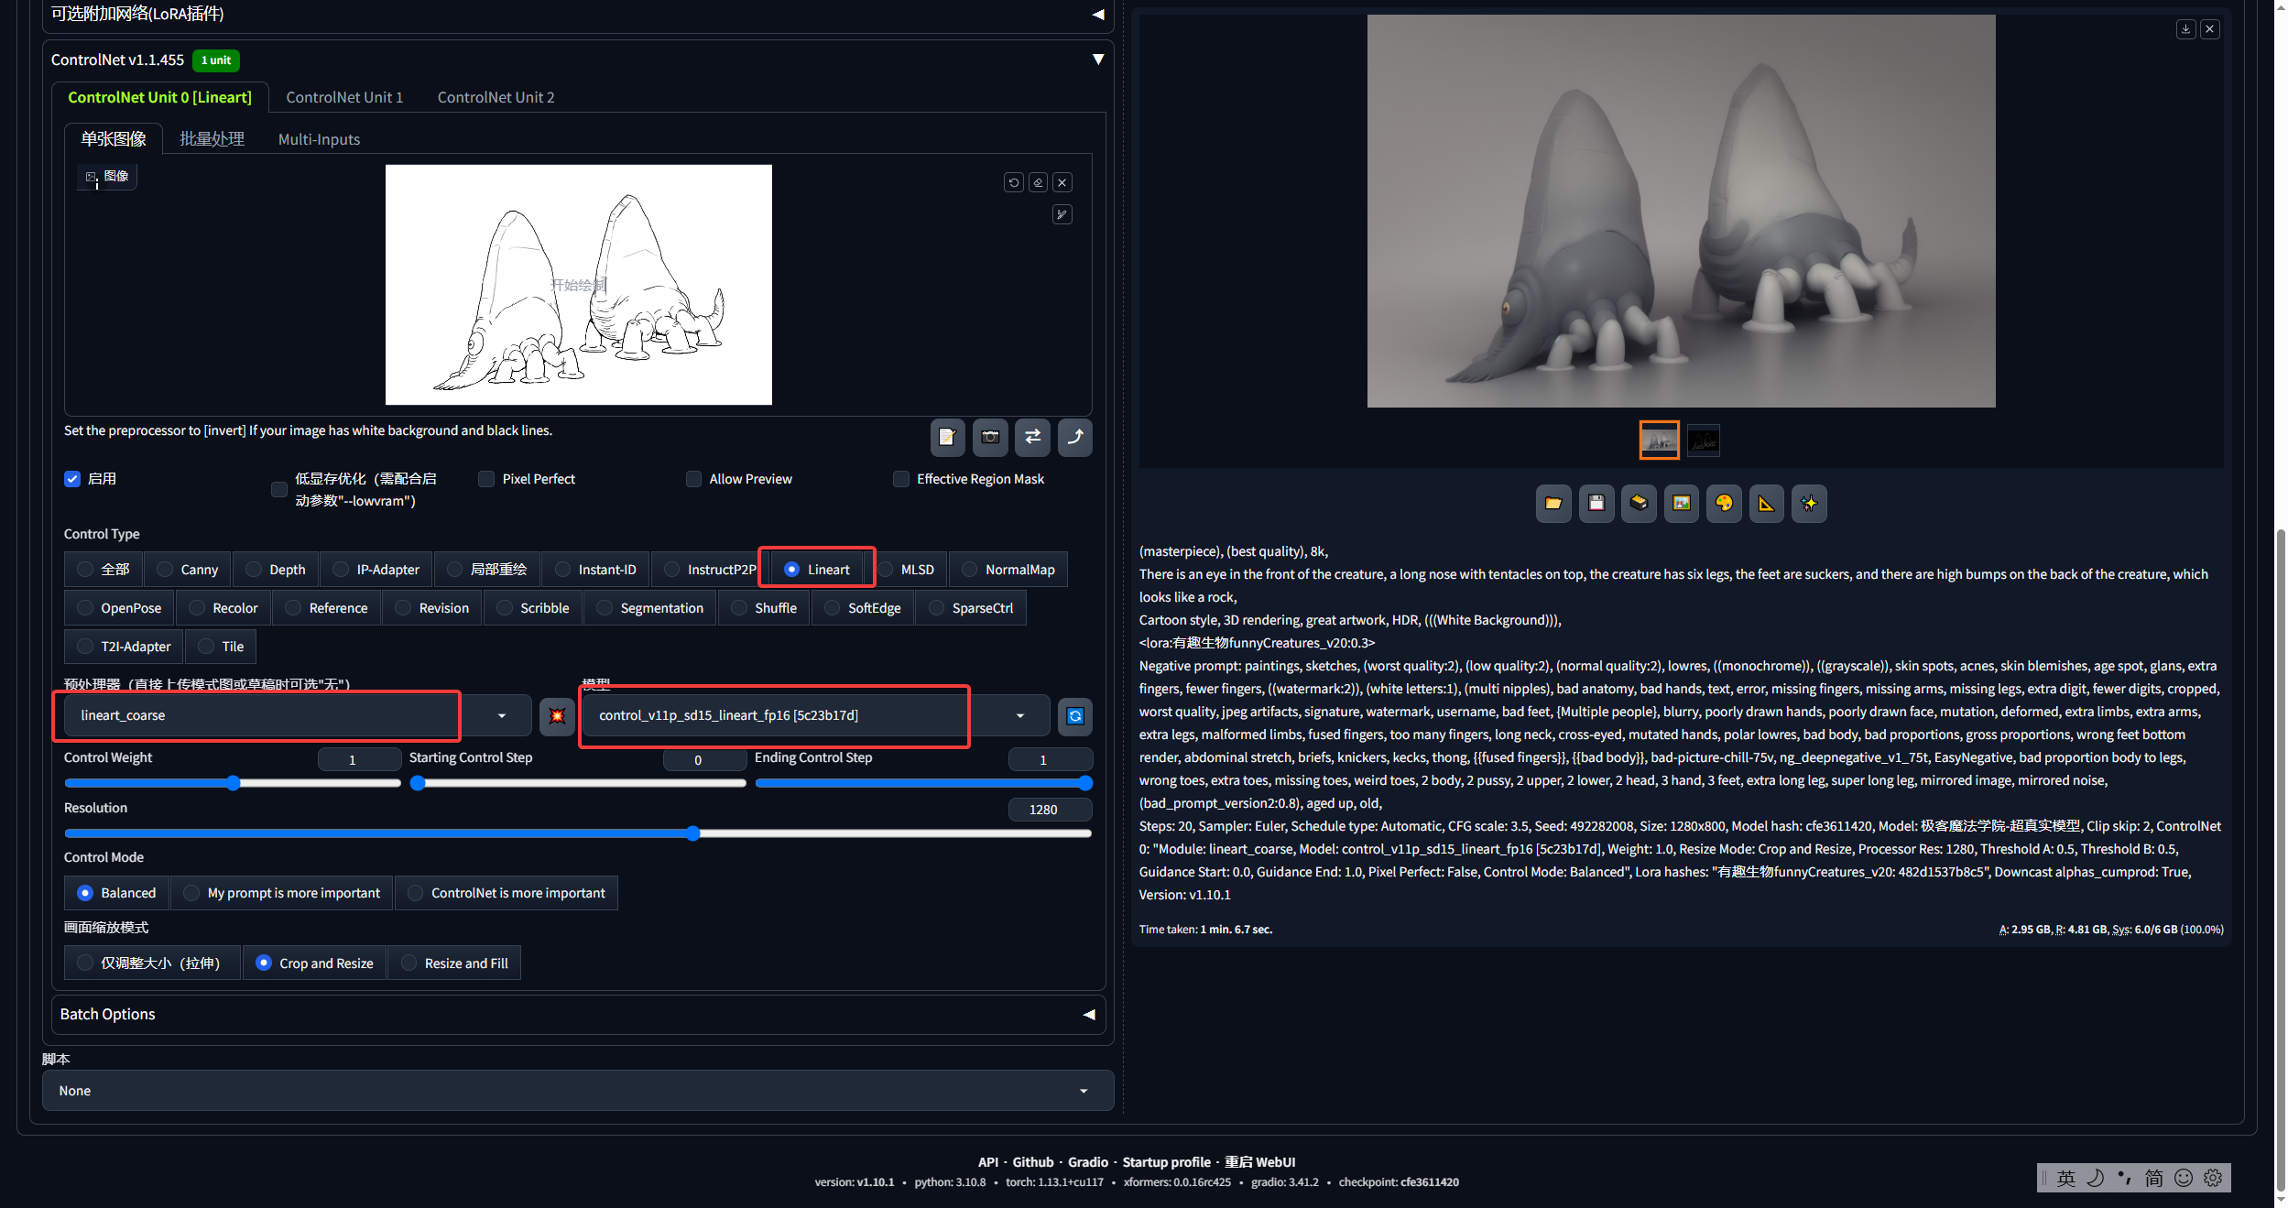Open the Multi-Inputs tab

pyautogui.click(x=319, y=139)
